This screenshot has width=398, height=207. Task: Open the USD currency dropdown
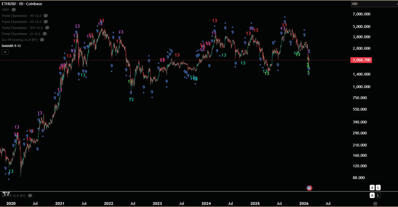point(375,4)
